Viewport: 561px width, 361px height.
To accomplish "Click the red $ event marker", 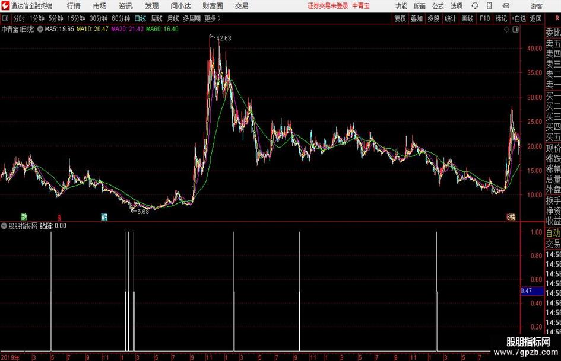I will click(59, 218).
